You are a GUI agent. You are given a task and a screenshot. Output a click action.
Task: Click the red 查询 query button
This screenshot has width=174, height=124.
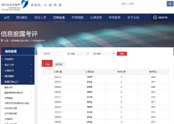click(x=122, y=54)
